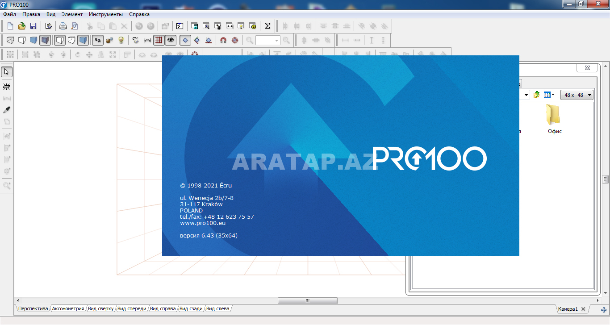This screenshot has width=610, height=325.
Task: Click the left arrow of the horizontal scrollbar
Action: coord(17,301)
